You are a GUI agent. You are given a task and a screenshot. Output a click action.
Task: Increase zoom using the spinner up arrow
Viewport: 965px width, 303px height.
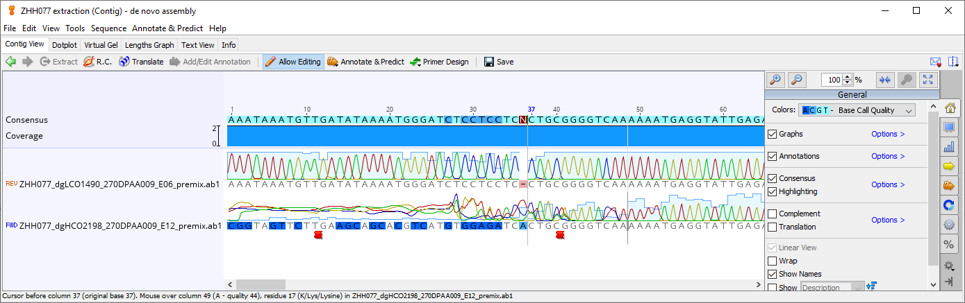848,77
